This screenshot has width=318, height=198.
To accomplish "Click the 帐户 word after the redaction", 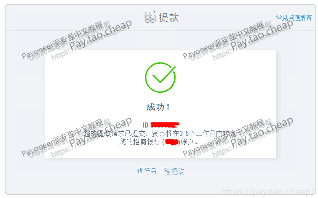I will point(187,142).
